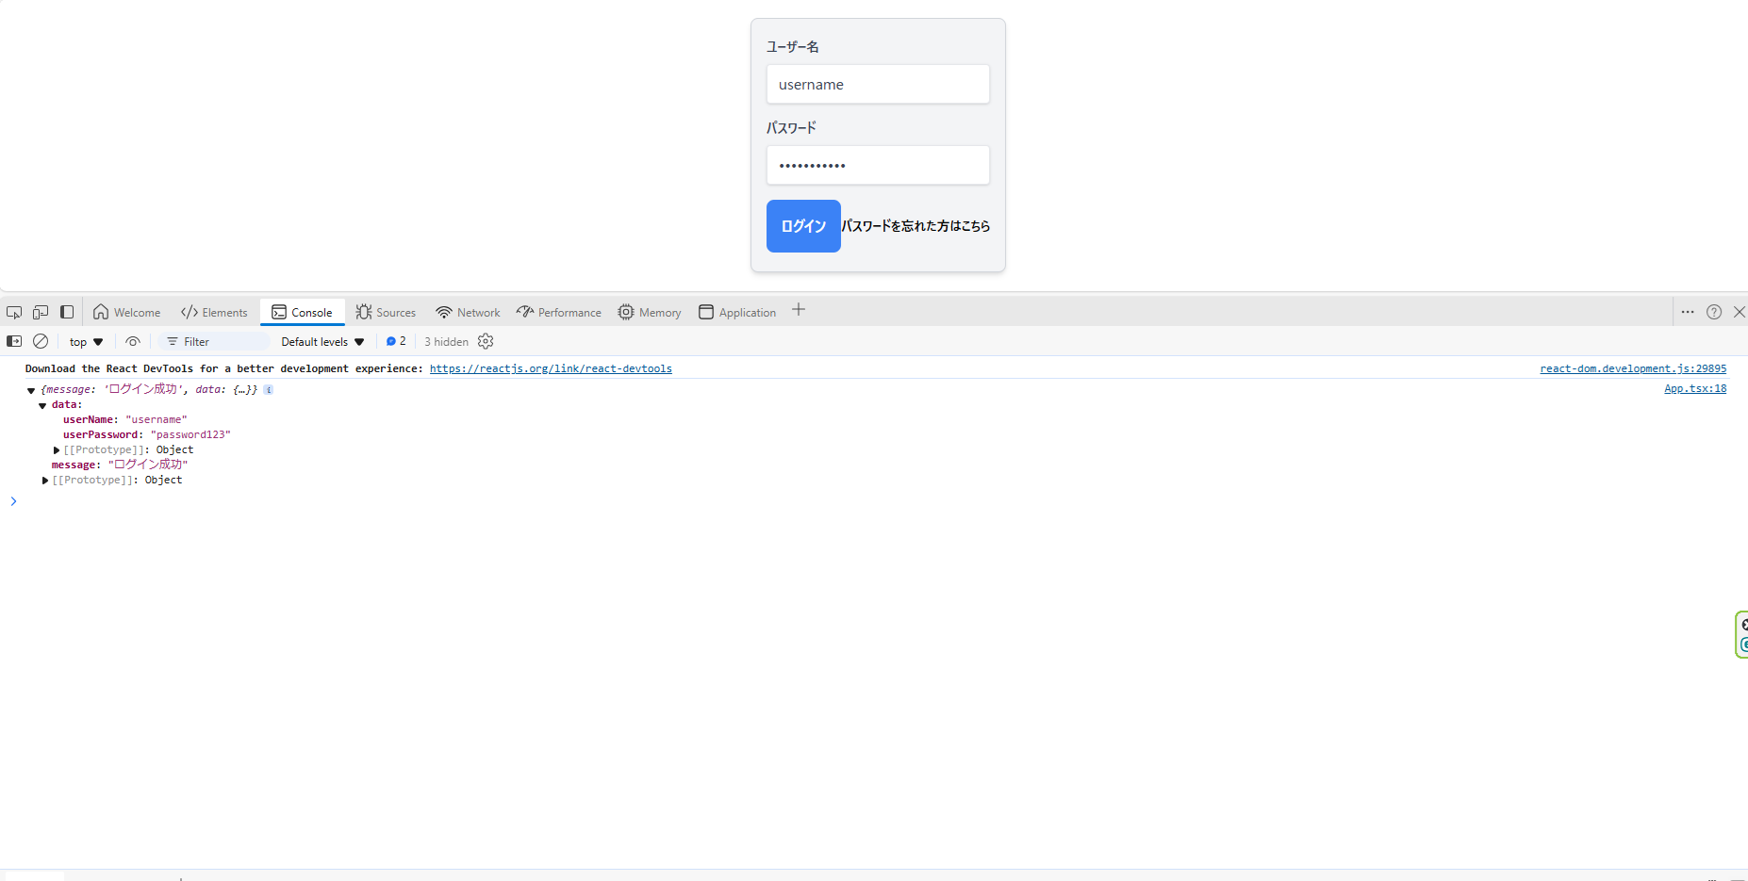Screen dimensions: 1748x881
Task: Click the Welcome tab home icon
Action: click(101, 312)
